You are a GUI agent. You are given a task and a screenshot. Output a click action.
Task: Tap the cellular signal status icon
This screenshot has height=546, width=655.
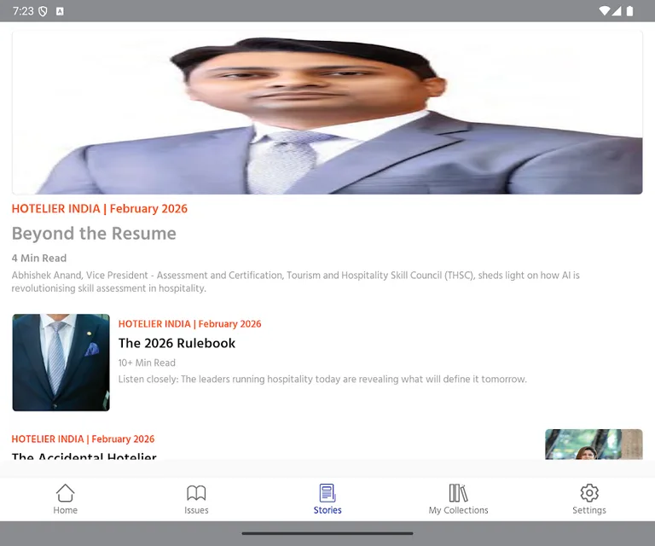[617, 11]
